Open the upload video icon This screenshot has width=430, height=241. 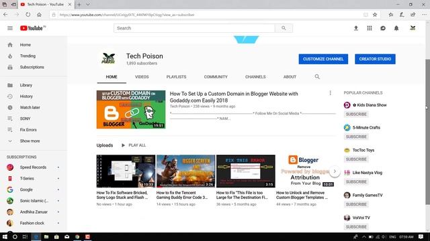(x=356, y=28)
